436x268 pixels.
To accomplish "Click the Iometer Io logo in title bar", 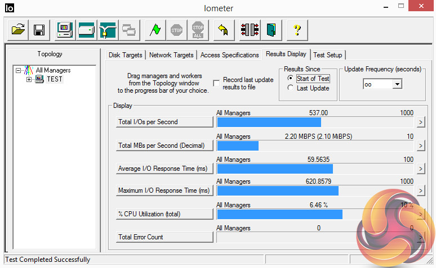I will pyautogui.click(x=9, y=8).
